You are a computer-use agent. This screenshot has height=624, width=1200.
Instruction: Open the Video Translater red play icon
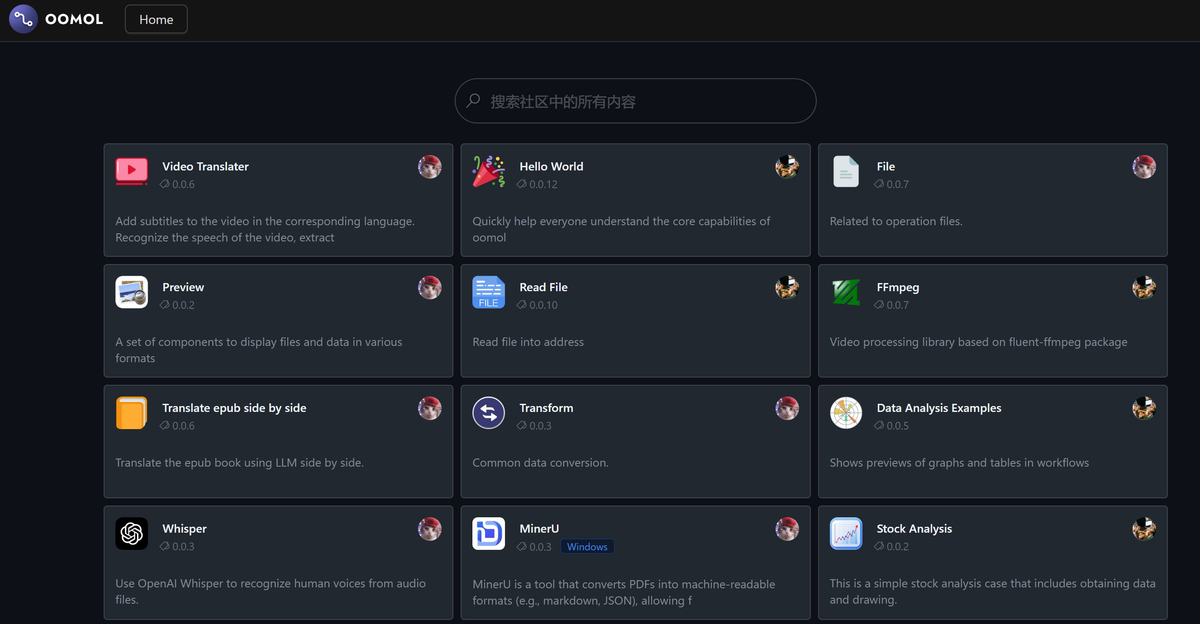[131, 171]
